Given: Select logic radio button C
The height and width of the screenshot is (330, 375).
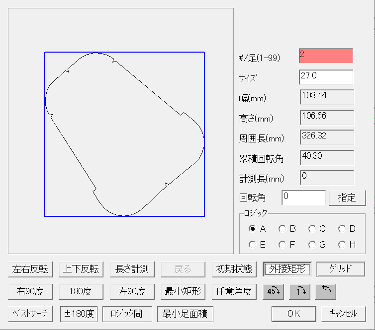Looking at the screenshot, I should click(312, 229).
